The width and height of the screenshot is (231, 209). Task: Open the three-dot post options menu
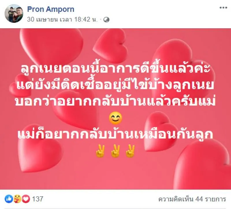click(223, 8)
